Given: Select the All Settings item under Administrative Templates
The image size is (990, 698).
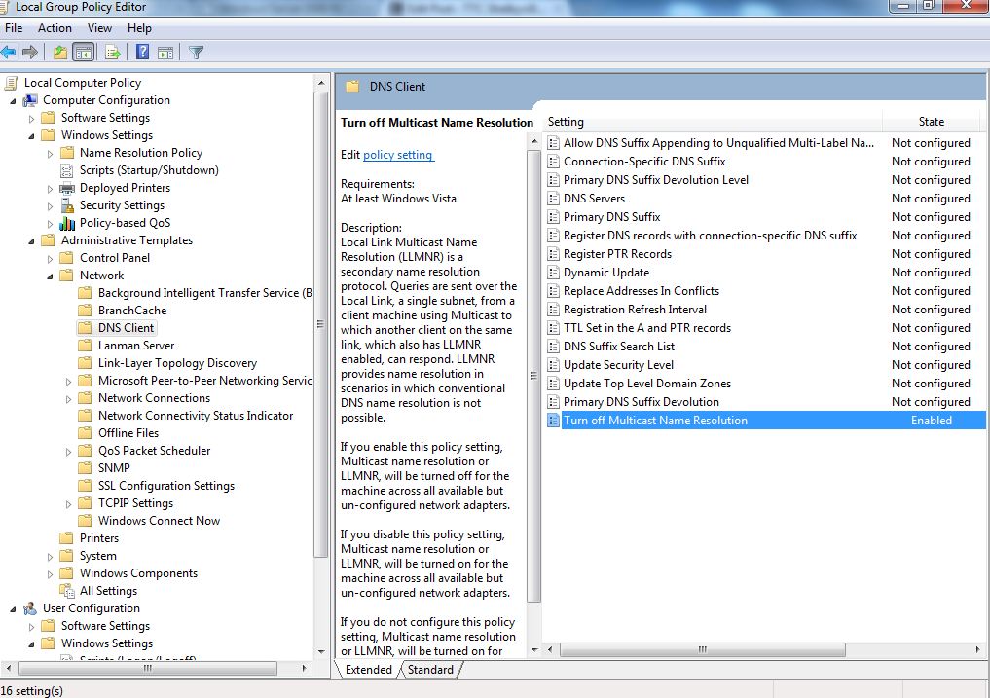Looking at the screenshot, I should (x=110, y=591).
